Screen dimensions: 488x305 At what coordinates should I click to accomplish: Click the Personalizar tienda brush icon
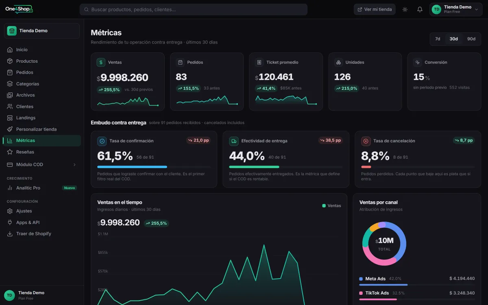click(10, 129)
